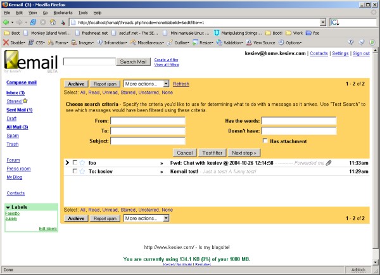Click the scrollbar down arrow
The height and width of the screenshot is (275, 380).
[375, 262]
